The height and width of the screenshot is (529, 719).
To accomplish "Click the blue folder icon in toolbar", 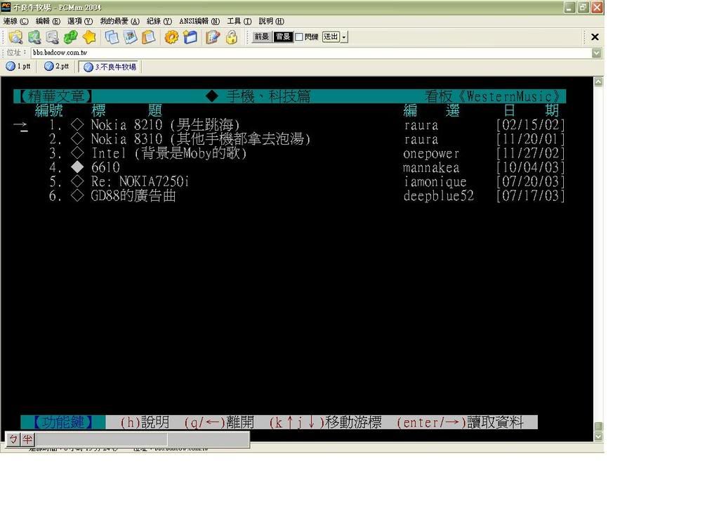I will pyautogui.click(x=190, y=37).
